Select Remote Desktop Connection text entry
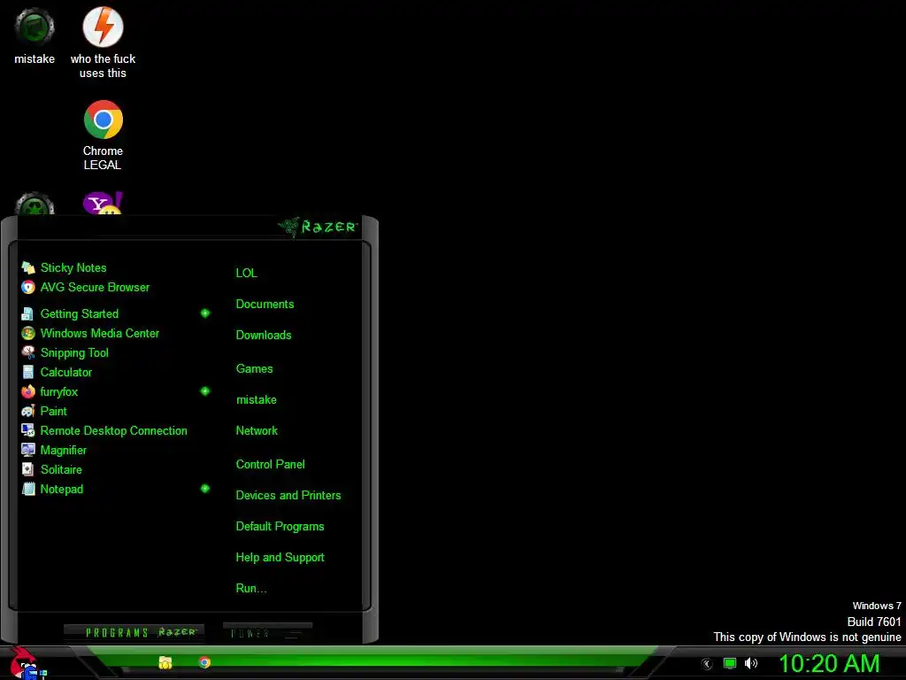906x680 pixels. click(x=114, y=431)
